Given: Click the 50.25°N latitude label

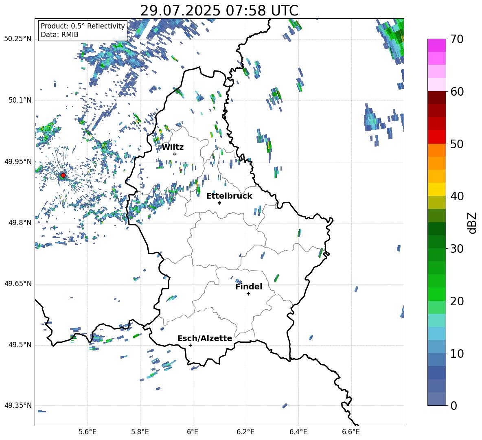Looking at the screenshot, I should 18,39.
